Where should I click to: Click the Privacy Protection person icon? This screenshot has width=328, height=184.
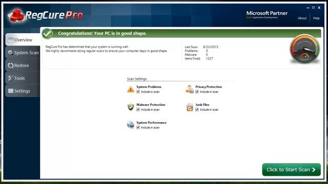click(190, 89)
